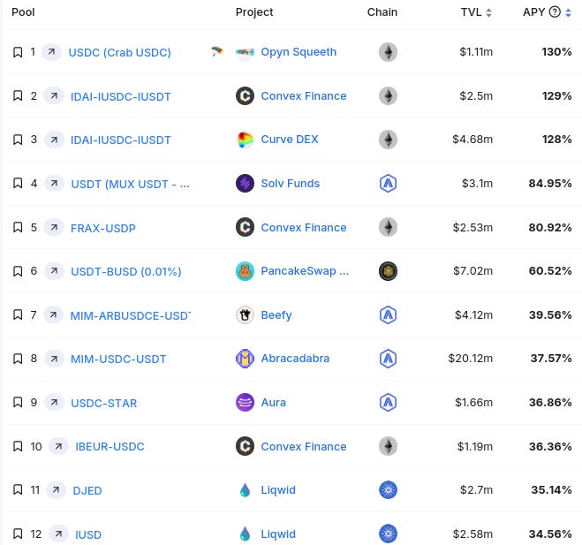Click the Aura project logo

[x=245, y=403]
